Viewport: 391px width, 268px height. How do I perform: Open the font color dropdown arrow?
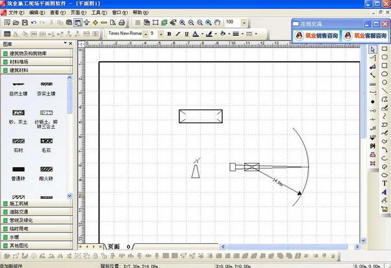[x=202, y=34]
